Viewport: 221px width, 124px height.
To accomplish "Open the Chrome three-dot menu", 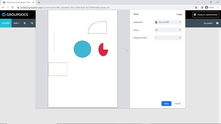I will 218,8.
